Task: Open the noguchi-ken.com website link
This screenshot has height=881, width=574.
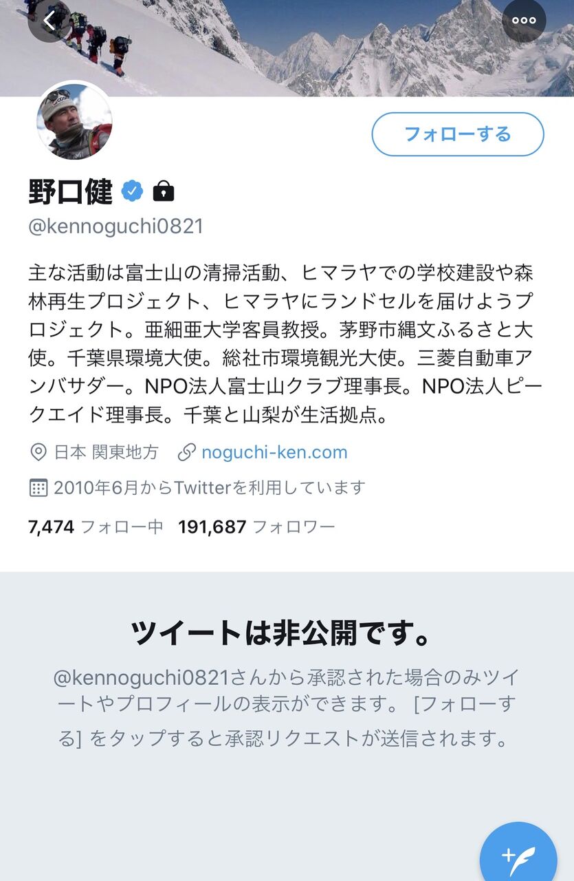Action: pos(274,452)
